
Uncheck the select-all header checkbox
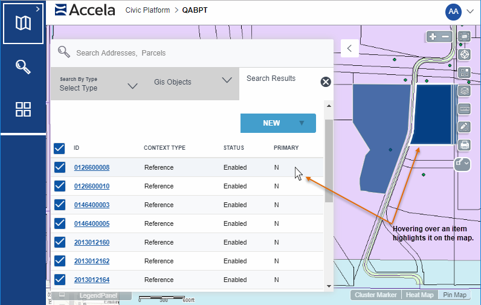click(x=59, y=148)
